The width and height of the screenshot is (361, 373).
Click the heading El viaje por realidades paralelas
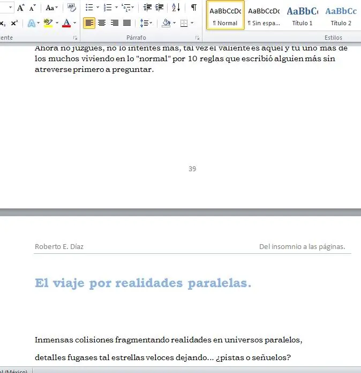[x=143, y=283]
